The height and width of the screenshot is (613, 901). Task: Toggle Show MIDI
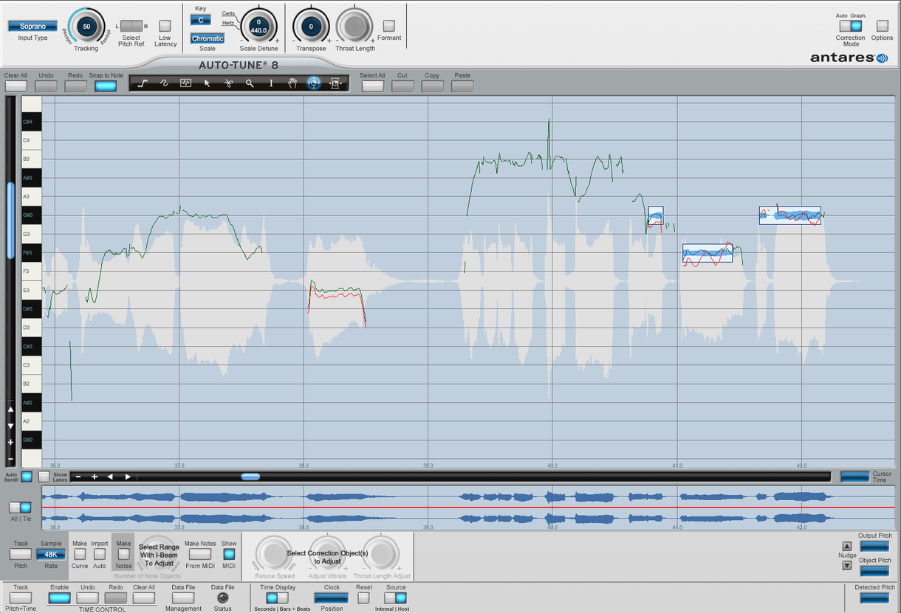tap(229, 554)
